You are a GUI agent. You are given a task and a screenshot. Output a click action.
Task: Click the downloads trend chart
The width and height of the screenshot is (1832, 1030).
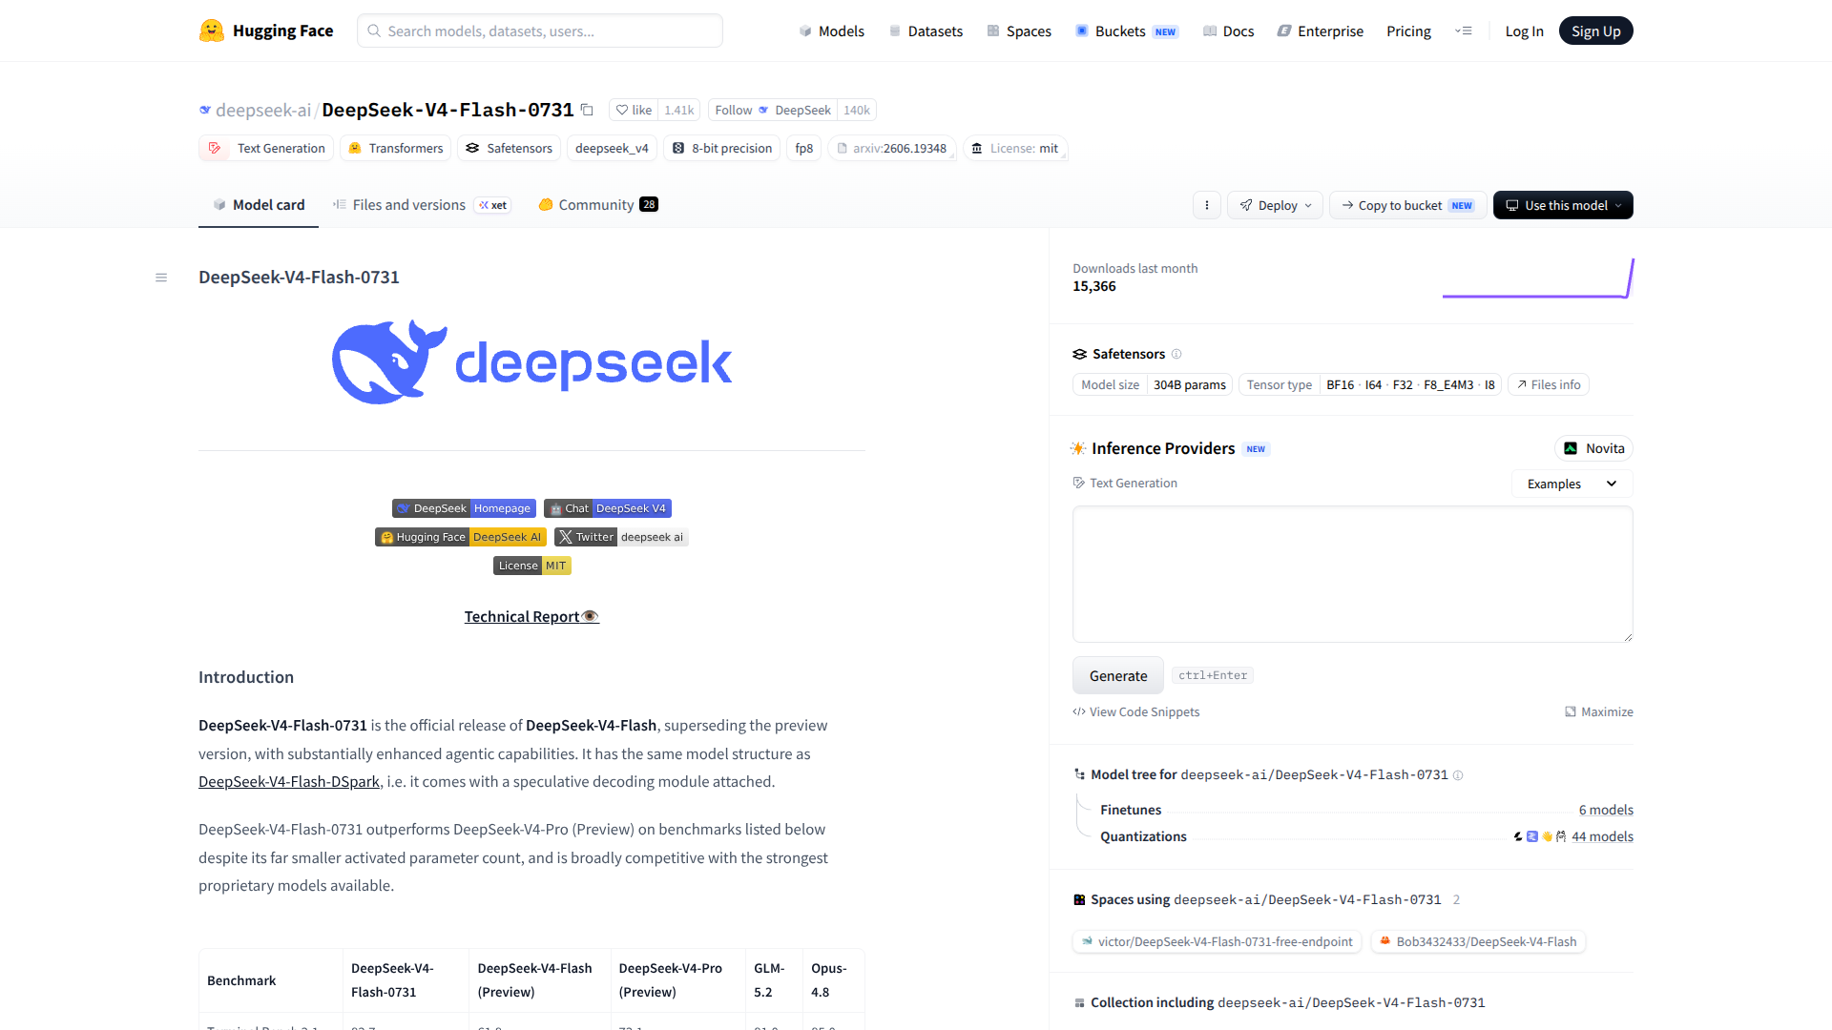click(x=1538, y=278)
